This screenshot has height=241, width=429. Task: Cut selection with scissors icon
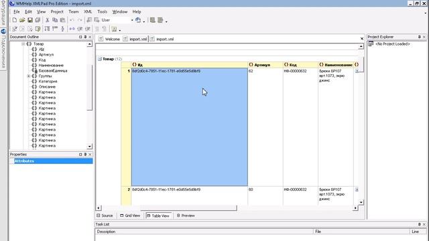(x=48, y=20)
